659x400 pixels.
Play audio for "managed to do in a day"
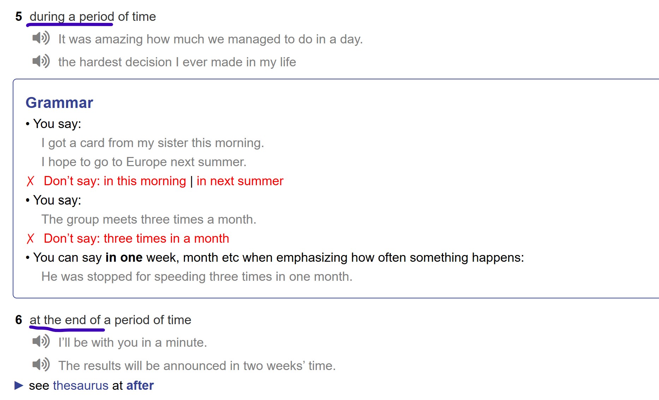coord(41,38)
